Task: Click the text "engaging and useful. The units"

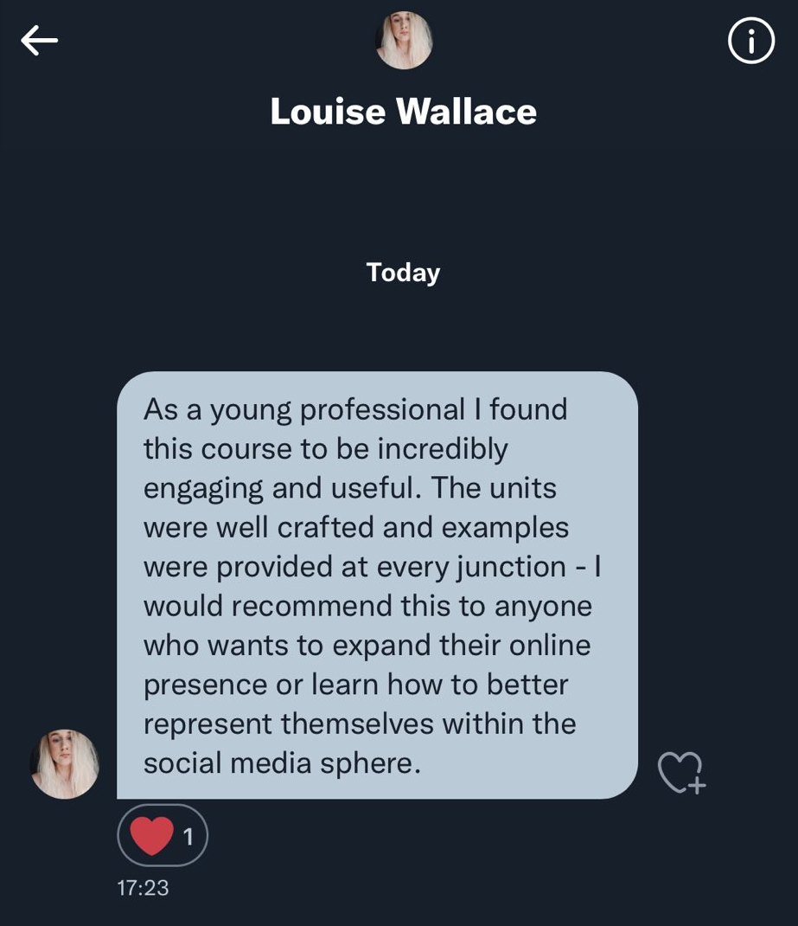Action: tap(350, 489)
